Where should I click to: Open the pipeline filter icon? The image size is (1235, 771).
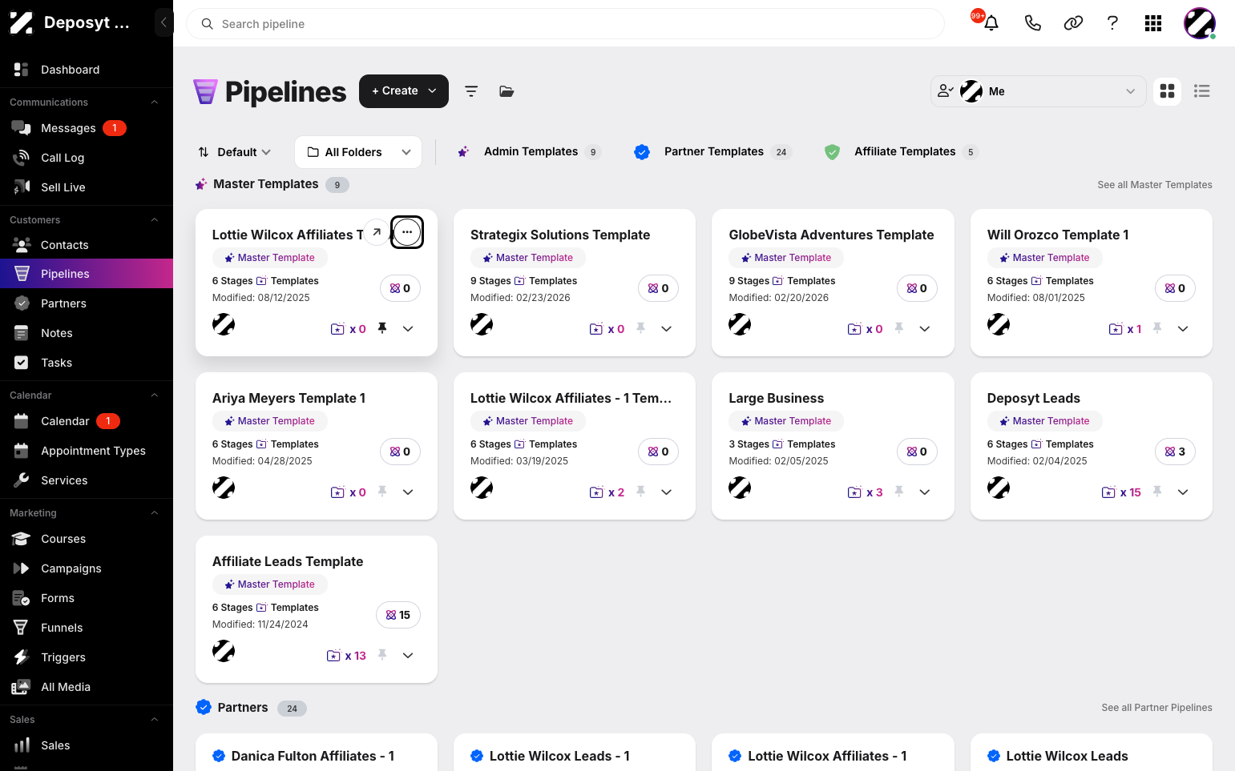471,91
